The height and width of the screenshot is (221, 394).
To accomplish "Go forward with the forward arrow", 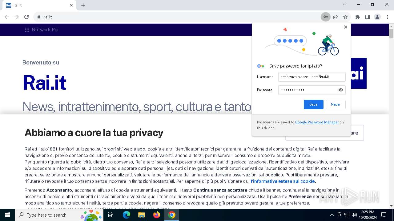I will pos(17,17).
